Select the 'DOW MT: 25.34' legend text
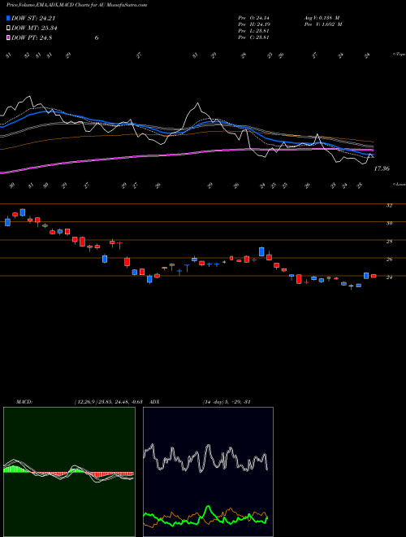 (34, 28)
